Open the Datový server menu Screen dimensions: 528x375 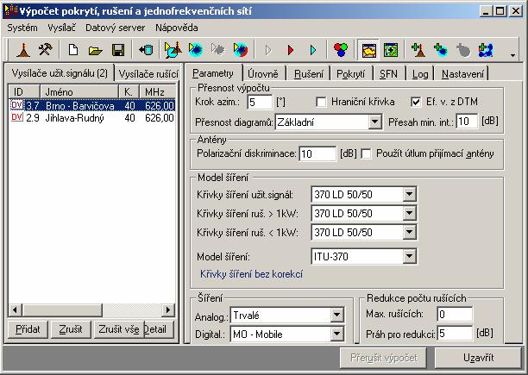115,28
